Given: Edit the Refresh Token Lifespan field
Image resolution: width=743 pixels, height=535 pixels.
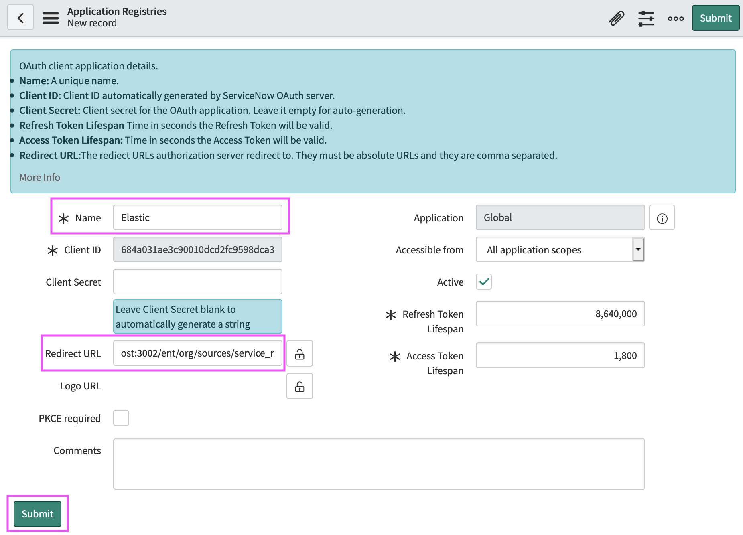Looking at the screenshot, I should [560, 314].
